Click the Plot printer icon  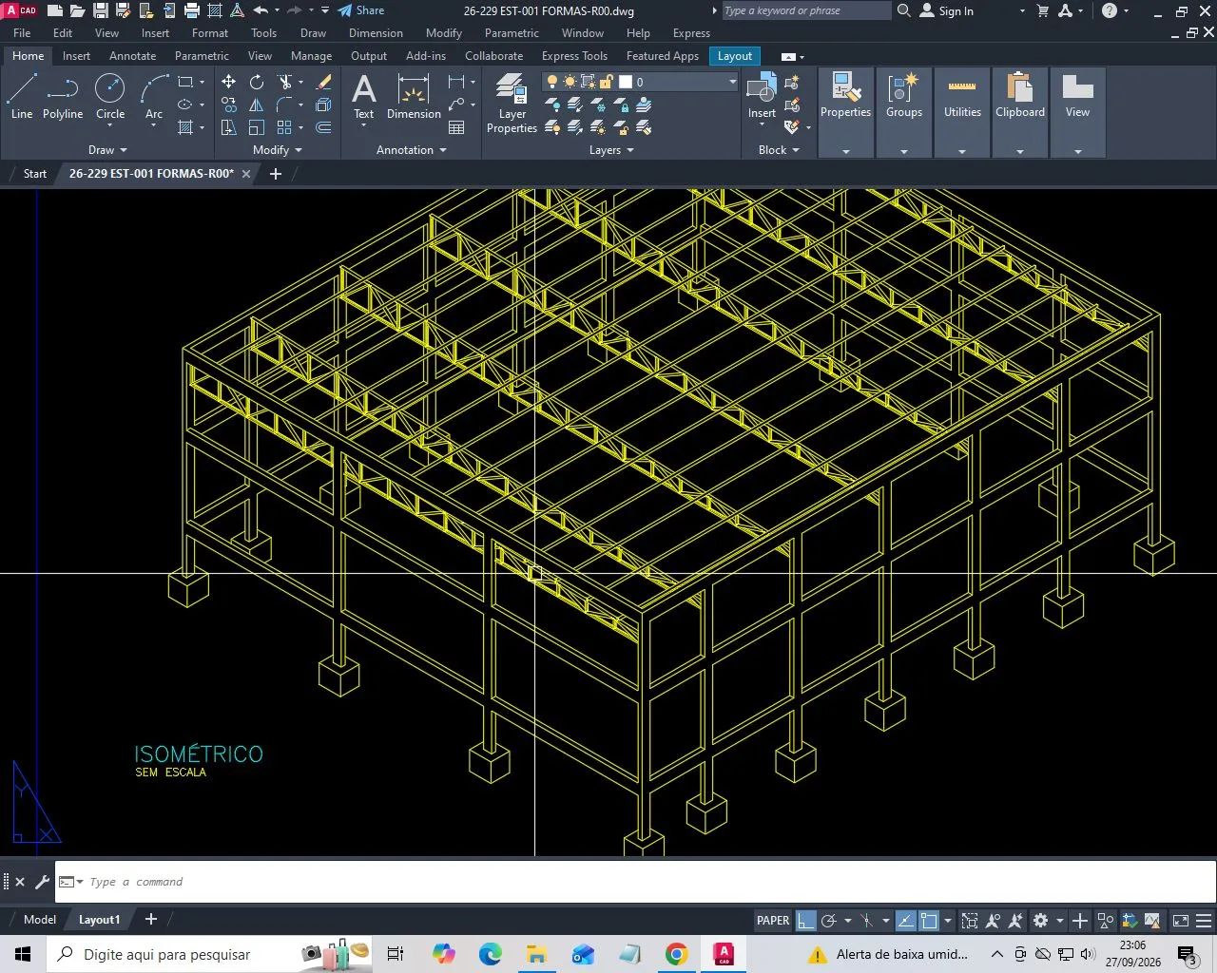pos(192,10)
